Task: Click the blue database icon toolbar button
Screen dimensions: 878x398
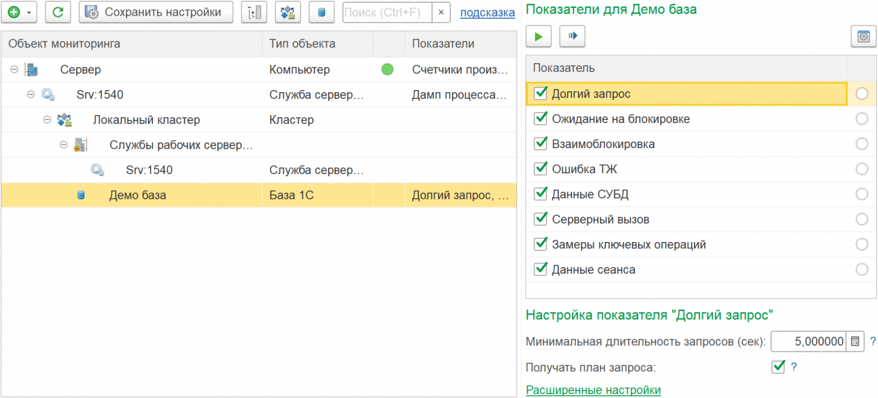Action: pyautogui.click(x=321, y=12)
